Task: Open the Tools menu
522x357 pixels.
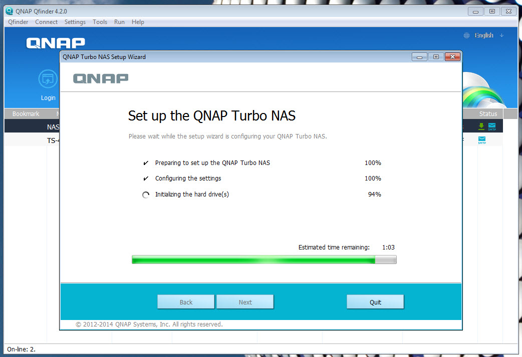Action: pos(100,22)
